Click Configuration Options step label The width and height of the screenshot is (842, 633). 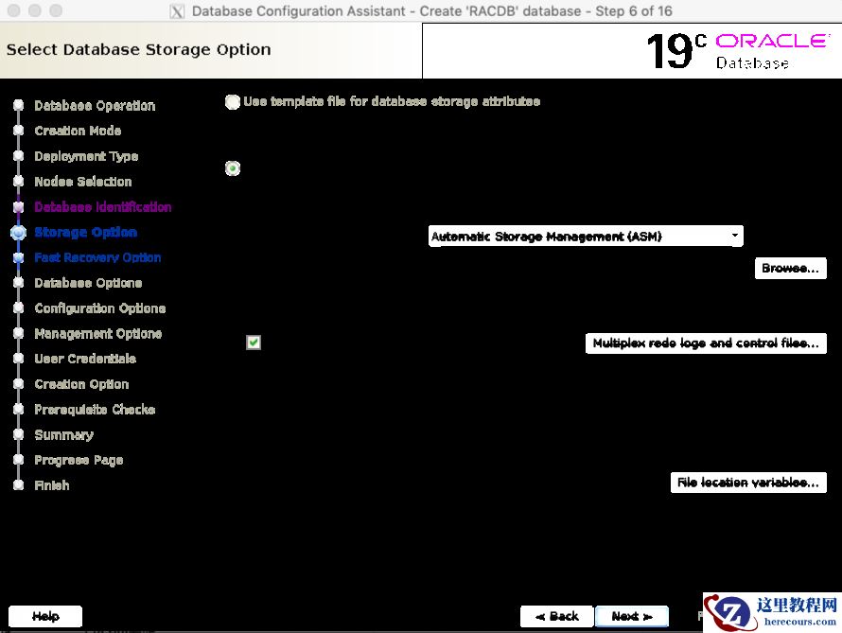point(100,308)
